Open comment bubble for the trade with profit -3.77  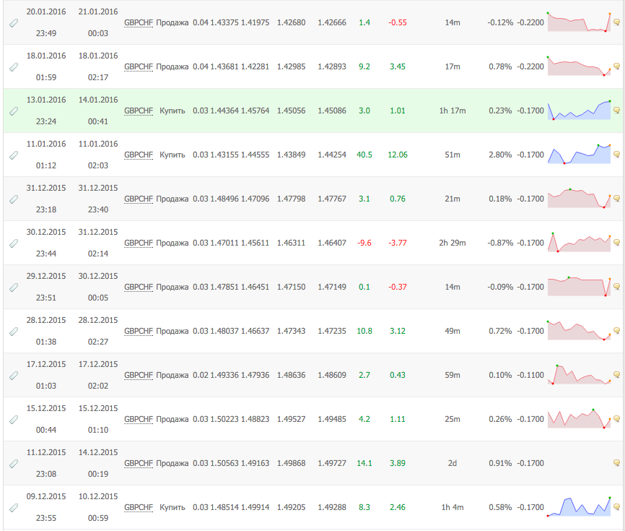pos(616,243)
